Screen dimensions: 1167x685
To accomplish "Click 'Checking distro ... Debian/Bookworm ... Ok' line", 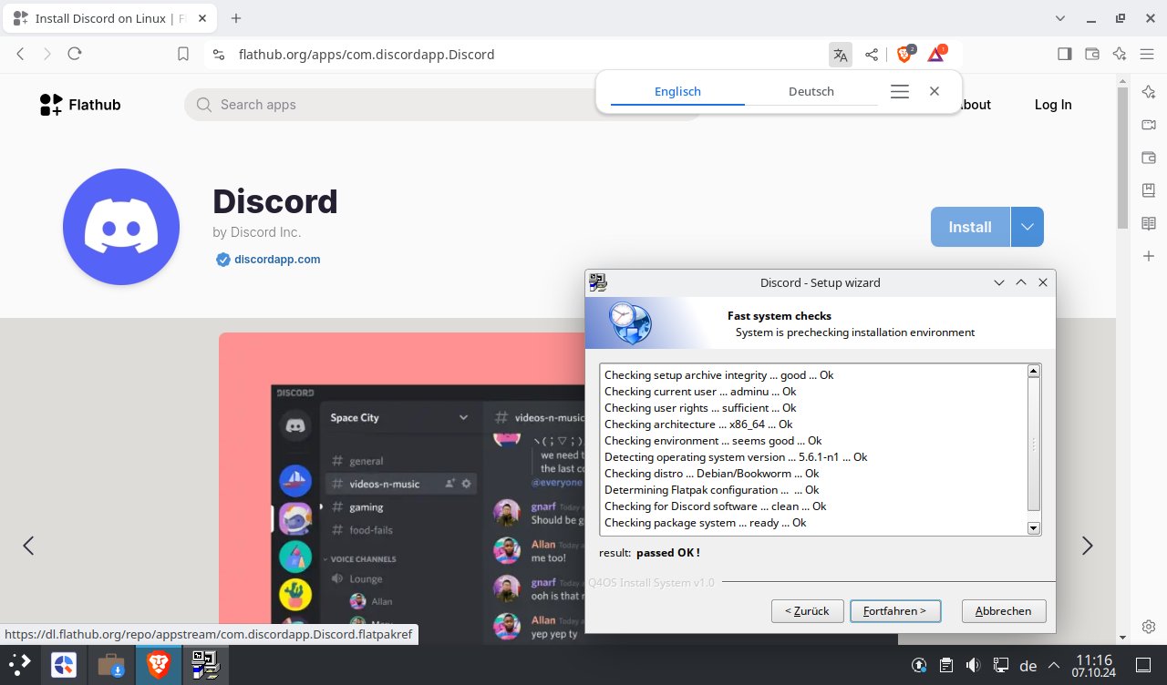I will [711, 474].
